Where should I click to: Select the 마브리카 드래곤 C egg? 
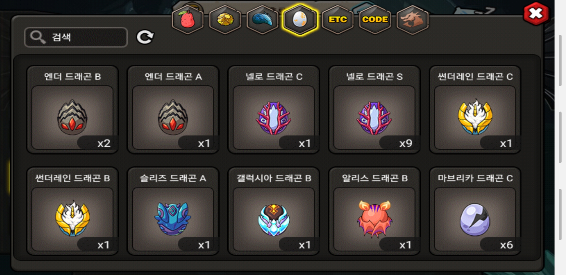click(x=475, y=211)
